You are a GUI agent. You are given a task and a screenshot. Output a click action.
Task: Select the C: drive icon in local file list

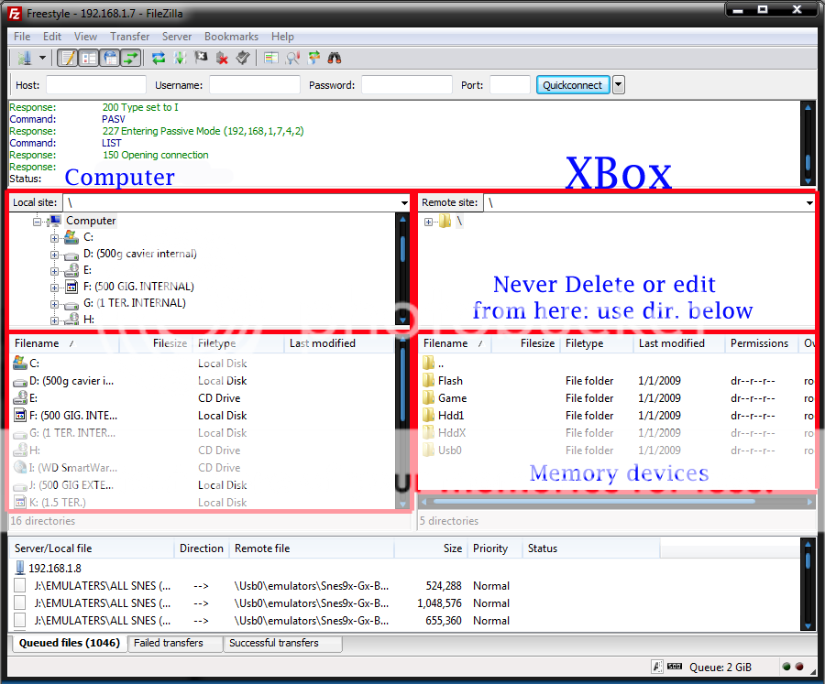(20, 363)
